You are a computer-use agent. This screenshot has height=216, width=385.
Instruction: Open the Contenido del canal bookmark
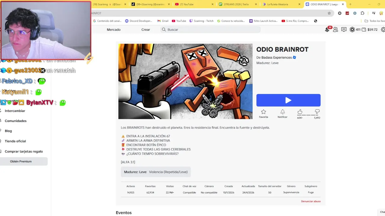107,21
